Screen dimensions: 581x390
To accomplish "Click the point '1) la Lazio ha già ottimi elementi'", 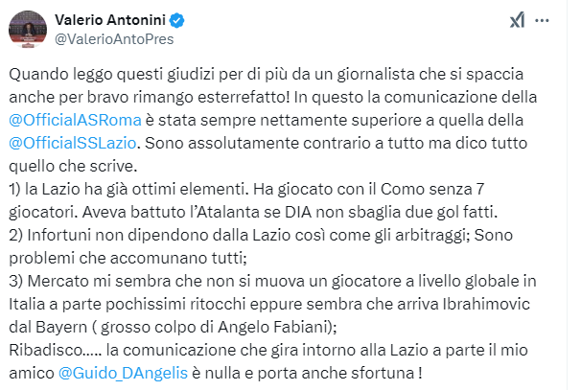I will click(x=128, y=190).
